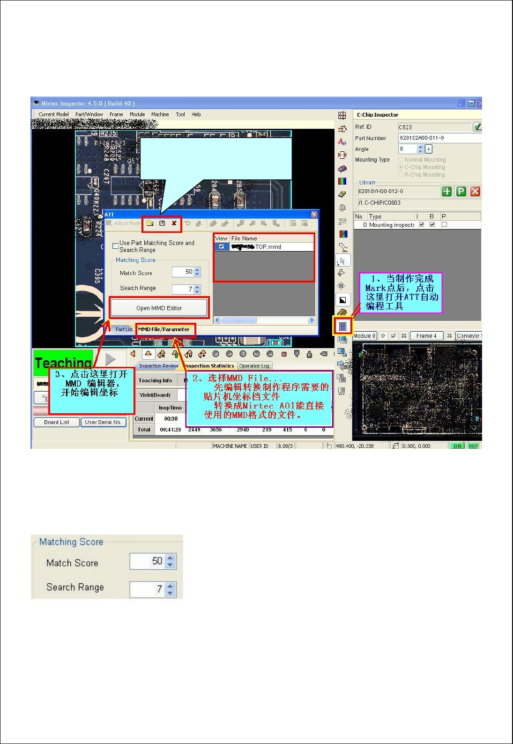The image size is (513, 744).
Task: Click the file list horizontal scrollbar thumb
Action: pos(239,320)
